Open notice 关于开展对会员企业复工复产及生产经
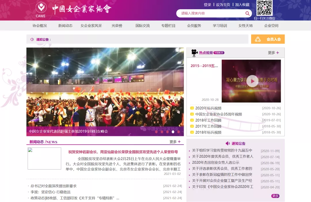311x202 pixels. (x=222, y=181)
